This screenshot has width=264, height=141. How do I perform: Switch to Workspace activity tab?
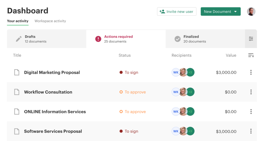pos(50,21)
